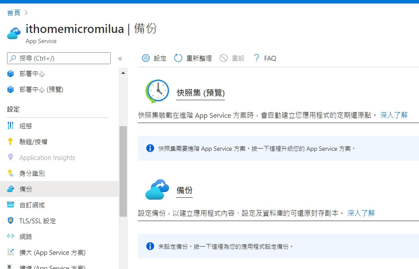Image resolution: width=419 pixels, height=269 pixels.
Task: Click the ithomemicromilua page title
Action: click(75, 29)
